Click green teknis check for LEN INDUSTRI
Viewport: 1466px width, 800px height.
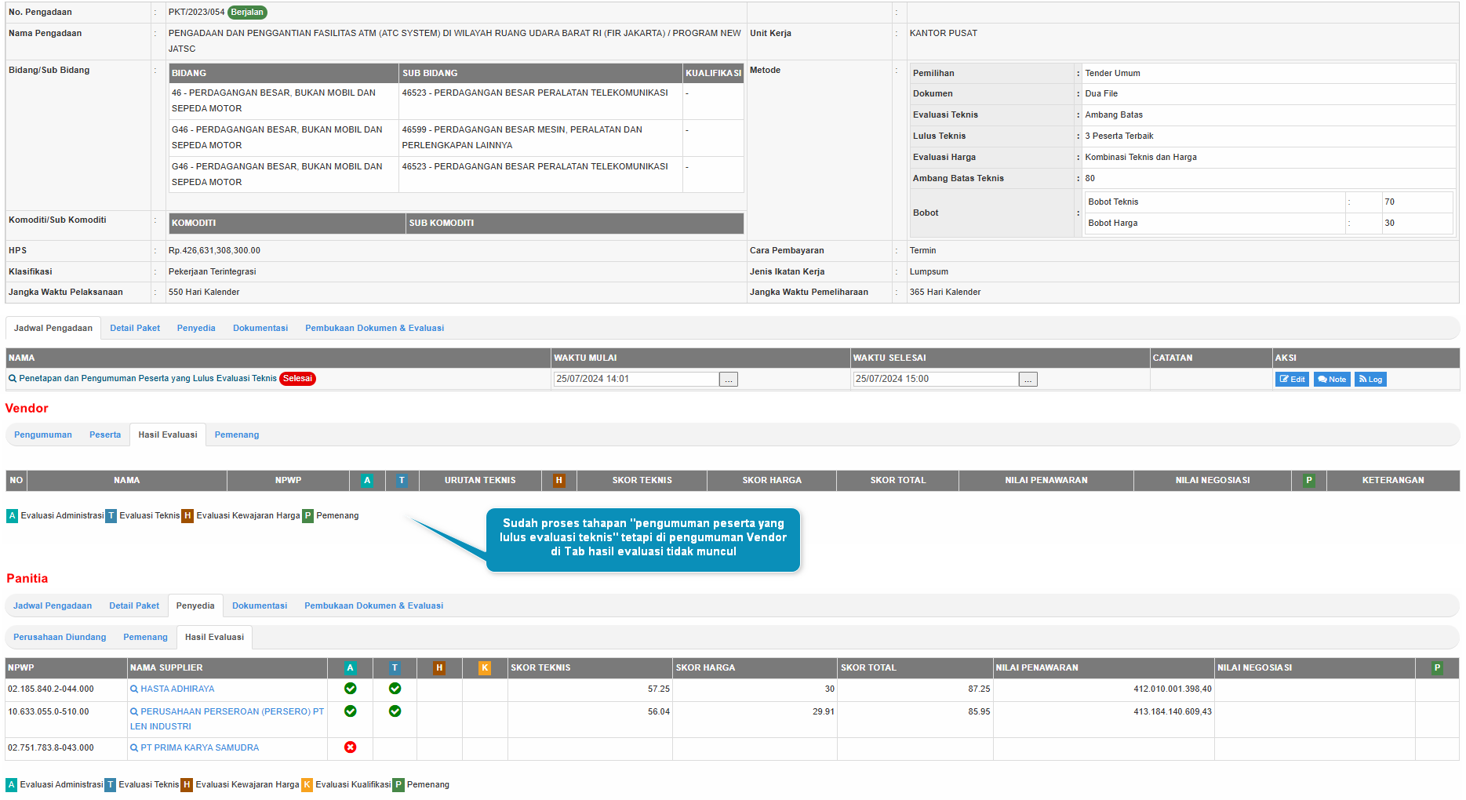tap(395, 711)
